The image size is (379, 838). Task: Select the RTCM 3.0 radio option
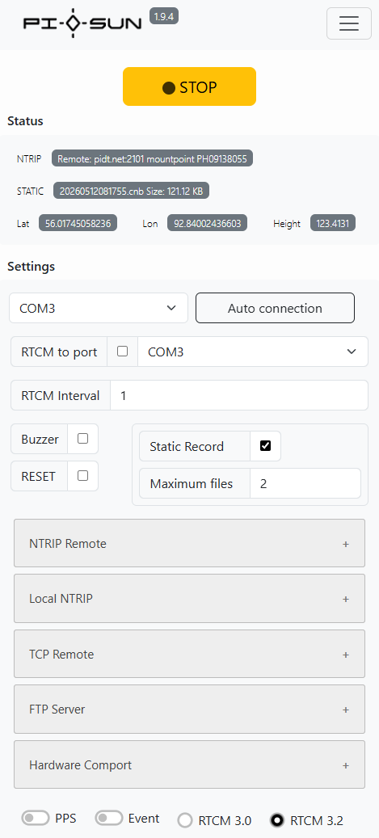pos(185,820)
